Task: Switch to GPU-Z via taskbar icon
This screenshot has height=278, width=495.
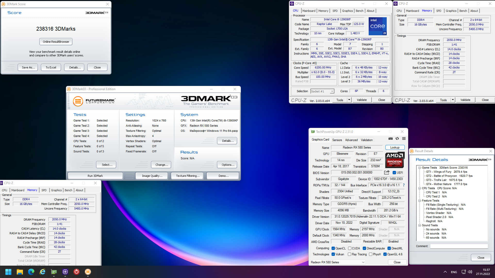Action: [54, 272]
